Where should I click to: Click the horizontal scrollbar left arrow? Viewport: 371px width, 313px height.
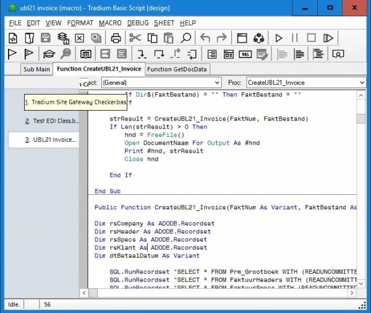pyautogui.click(x=84, y=293)
